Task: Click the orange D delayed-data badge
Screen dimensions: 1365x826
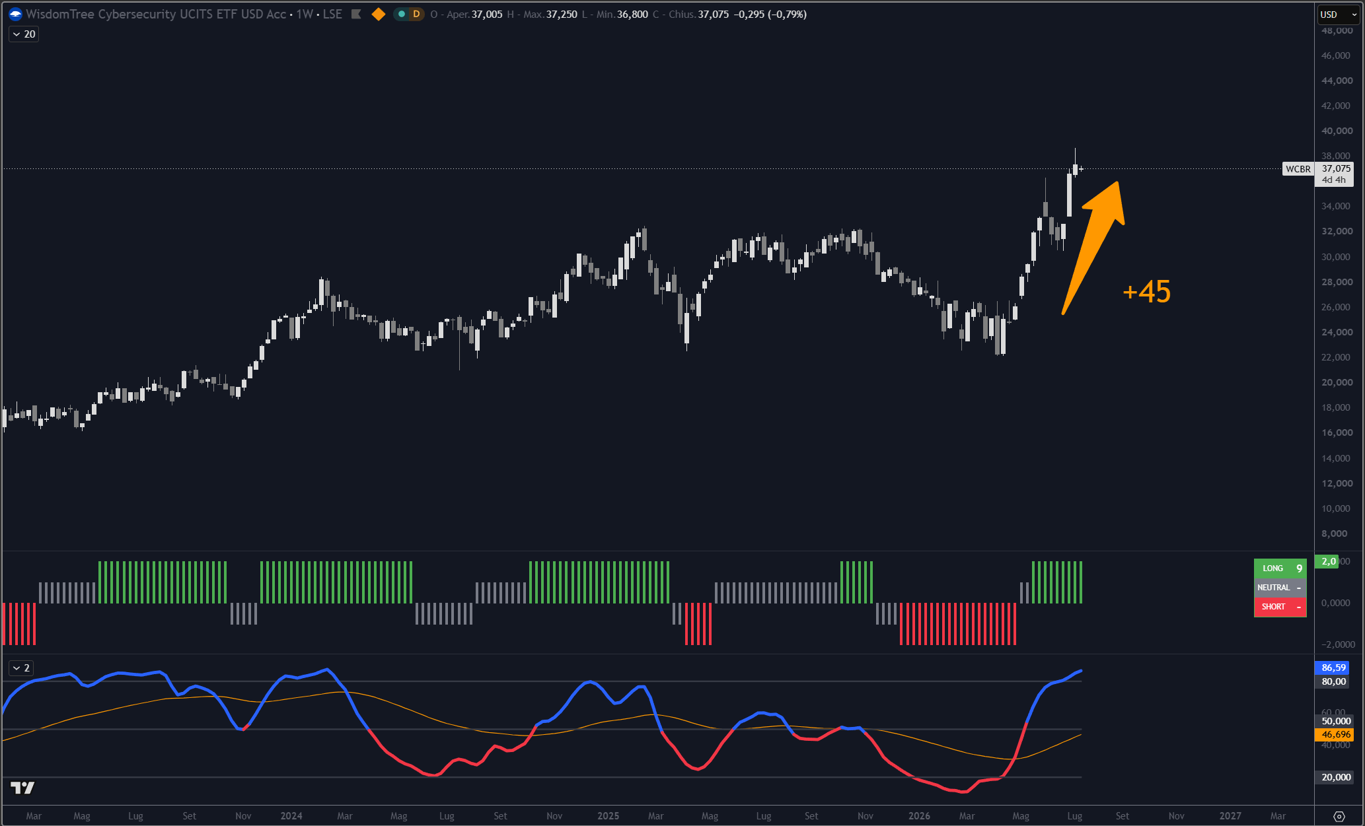Action: tap(416, 14)
